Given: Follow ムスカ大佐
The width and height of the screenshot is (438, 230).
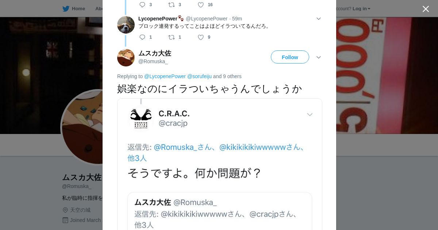Looking at the screenshot, I should (290, 57).
